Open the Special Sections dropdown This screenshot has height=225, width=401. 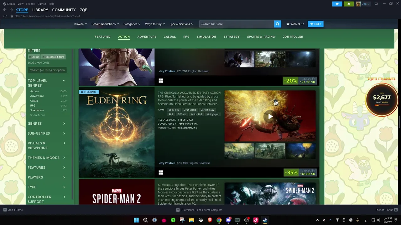181,24
